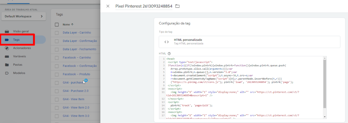Tick checkbox for GA4 - Purchase 2.0

pyautogui.click(x=57, y=91)
